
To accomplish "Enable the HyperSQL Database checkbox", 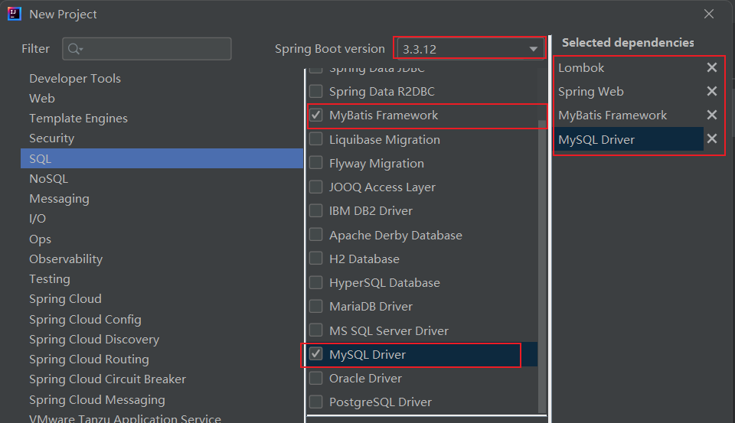I will tap(316, 282).
